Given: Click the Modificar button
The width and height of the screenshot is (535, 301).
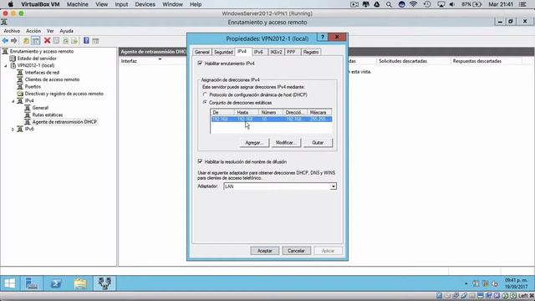Looking at the screenshot, I should tap(286, 143).
